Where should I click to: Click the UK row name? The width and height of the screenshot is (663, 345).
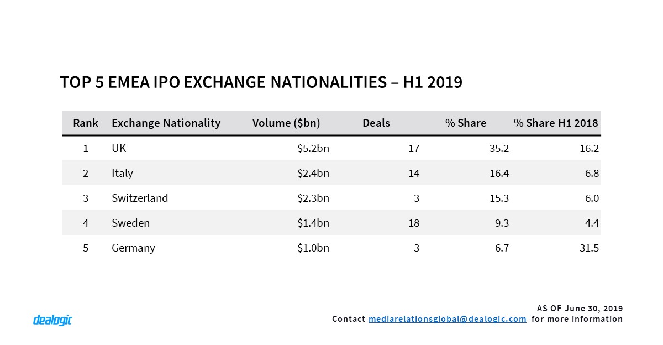click(119, 148)
